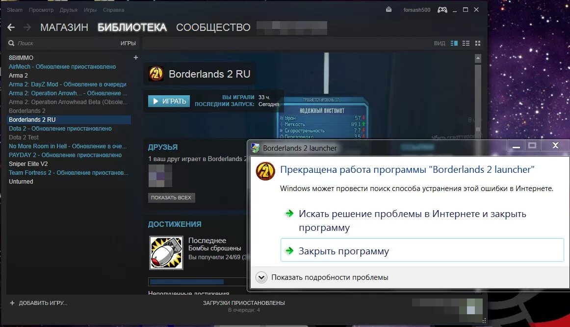The image size is (570, 327).
Task: Minimize the Borderlands 2 launcher dialog
Action: [x=516, y=145]
